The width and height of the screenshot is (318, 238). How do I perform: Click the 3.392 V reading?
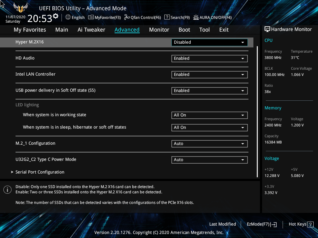pos(271,193)
